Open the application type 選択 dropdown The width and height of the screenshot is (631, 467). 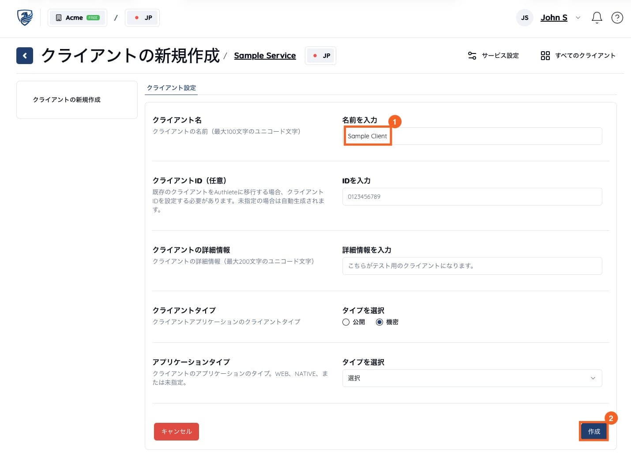tap(472, 378)
